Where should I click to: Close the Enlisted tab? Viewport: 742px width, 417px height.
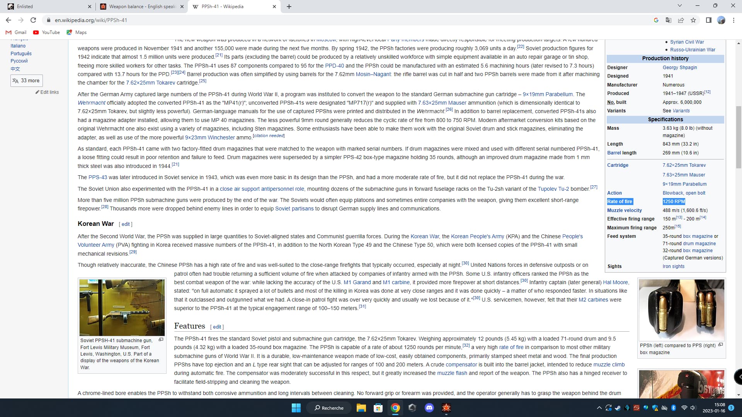(x=90, y=7)
